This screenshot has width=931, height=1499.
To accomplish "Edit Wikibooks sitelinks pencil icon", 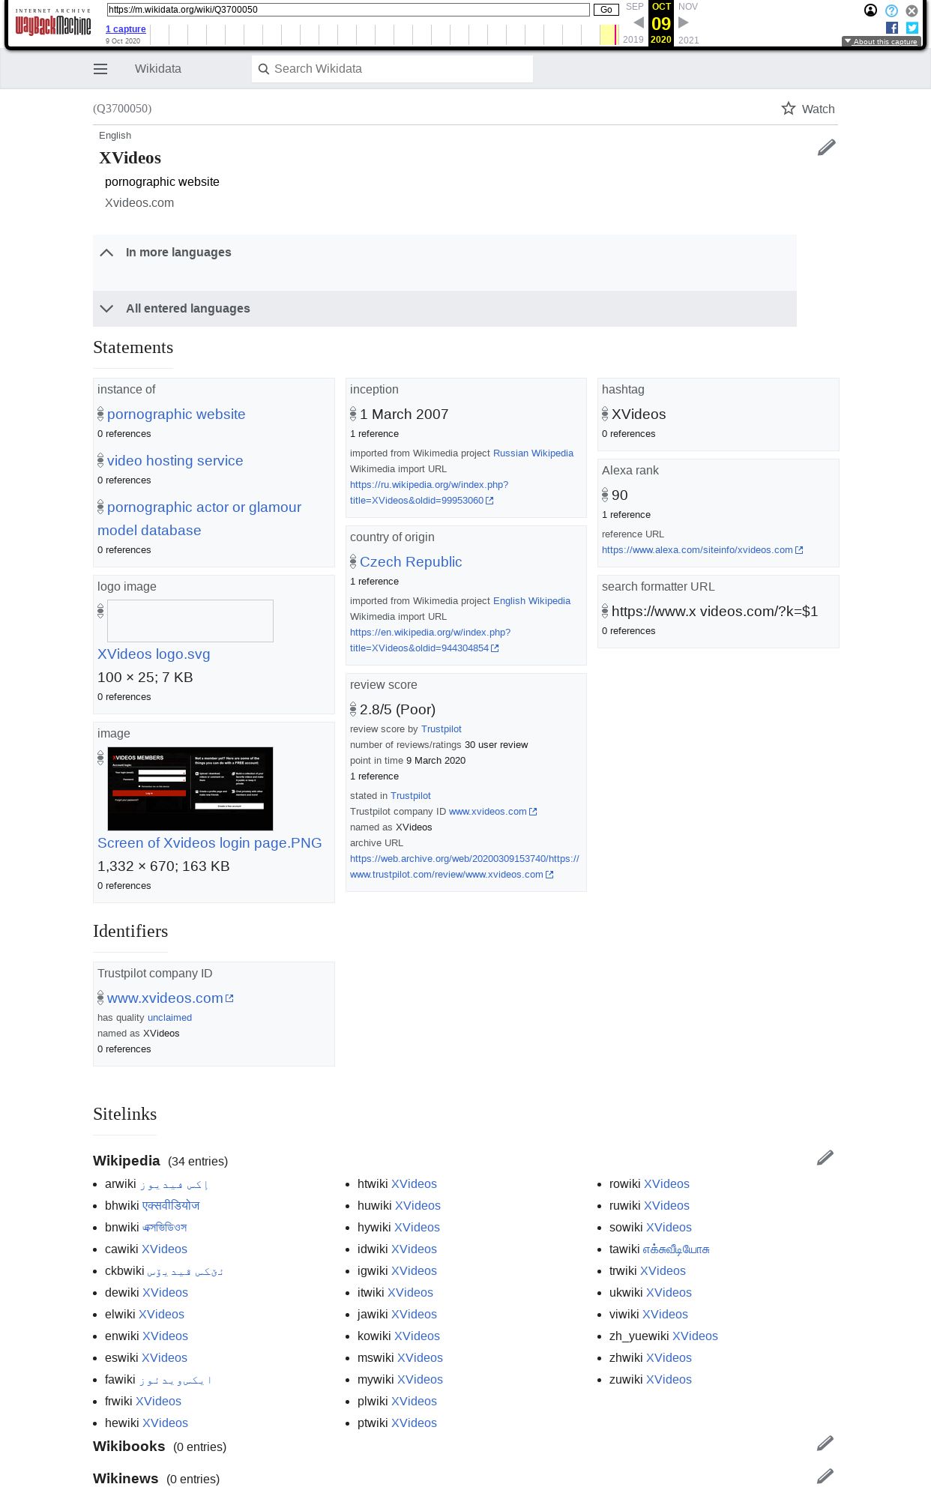I will pyautogui.click(x=825, y=1444).
